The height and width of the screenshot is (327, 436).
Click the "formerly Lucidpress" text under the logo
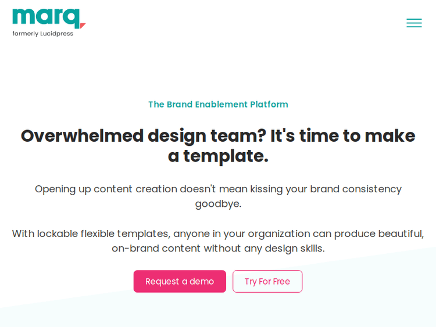(43, 34)
